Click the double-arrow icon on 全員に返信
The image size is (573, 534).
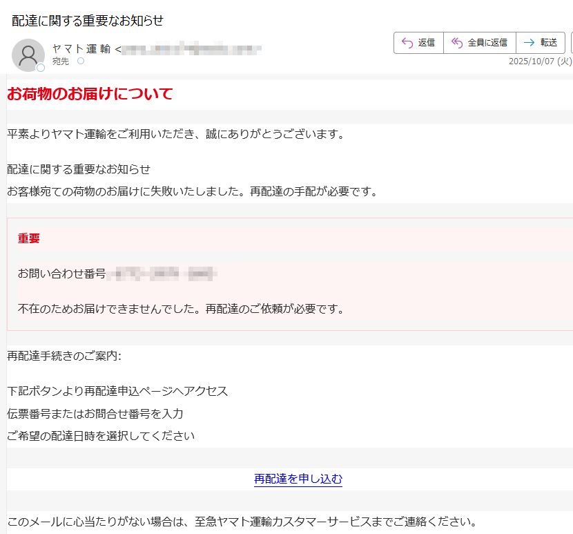[x=456, y=42]
